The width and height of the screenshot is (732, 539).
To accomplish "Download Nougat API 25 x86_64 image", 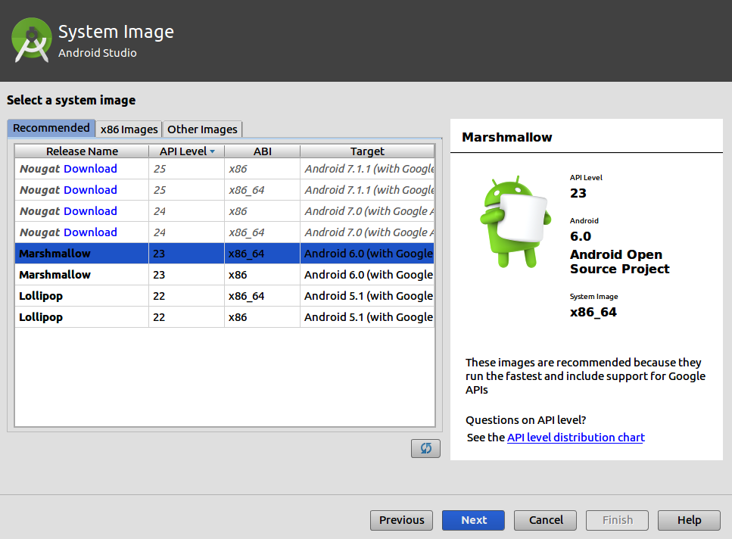I will (91, 190).
